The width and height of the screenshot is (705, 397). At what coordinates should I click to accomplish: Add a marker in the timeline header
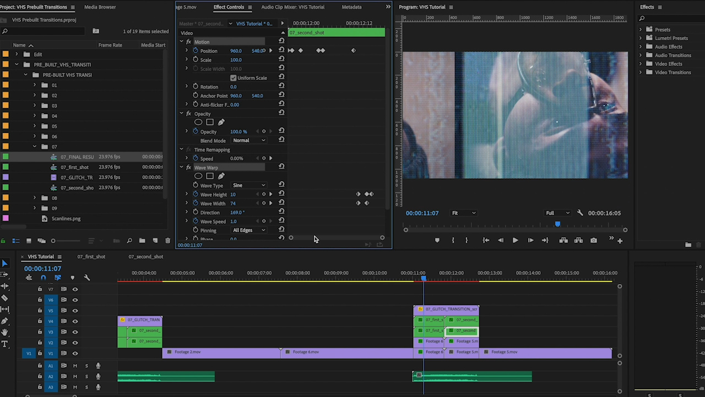72,277
